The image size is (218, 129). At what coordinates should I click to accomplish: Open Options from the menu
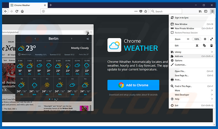tap(192, 61)
